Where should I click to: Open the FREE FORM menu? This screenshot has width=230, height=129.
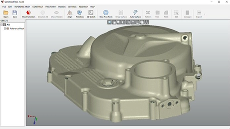51,7
